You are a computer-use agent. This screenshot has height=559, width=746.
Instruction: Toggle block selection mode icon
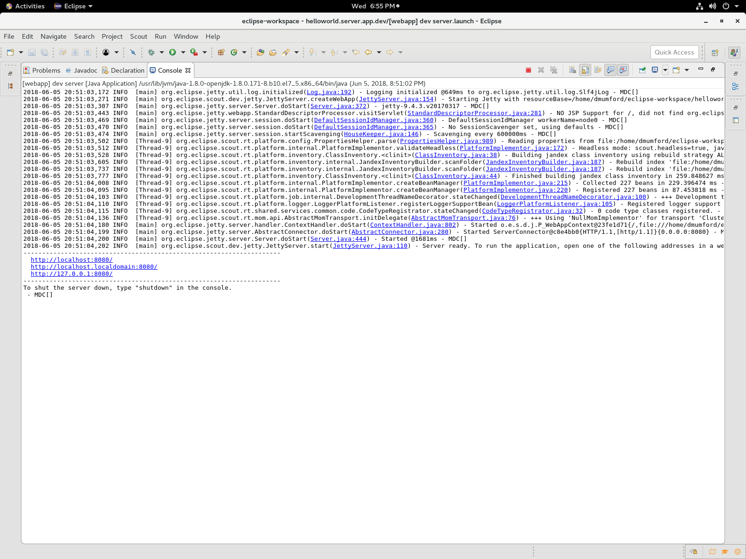click(x=75, y=52)
